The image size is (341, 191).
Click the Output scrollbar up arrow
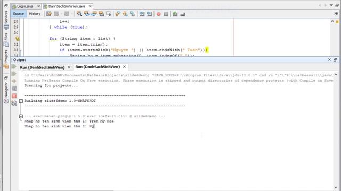[x=336, y=75]
